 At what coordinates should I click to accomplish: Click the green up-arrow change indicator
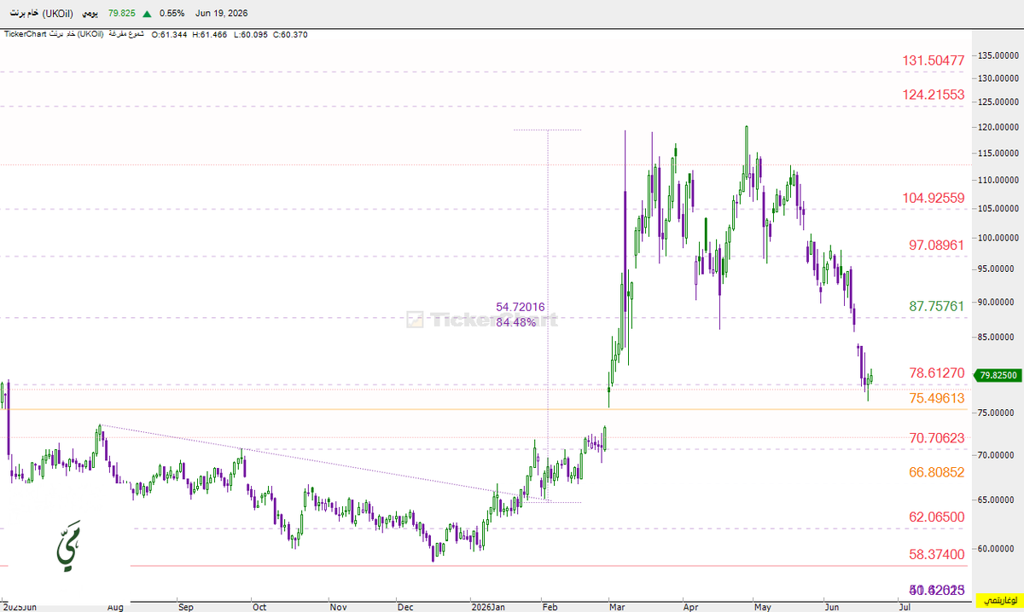[148, 14]
